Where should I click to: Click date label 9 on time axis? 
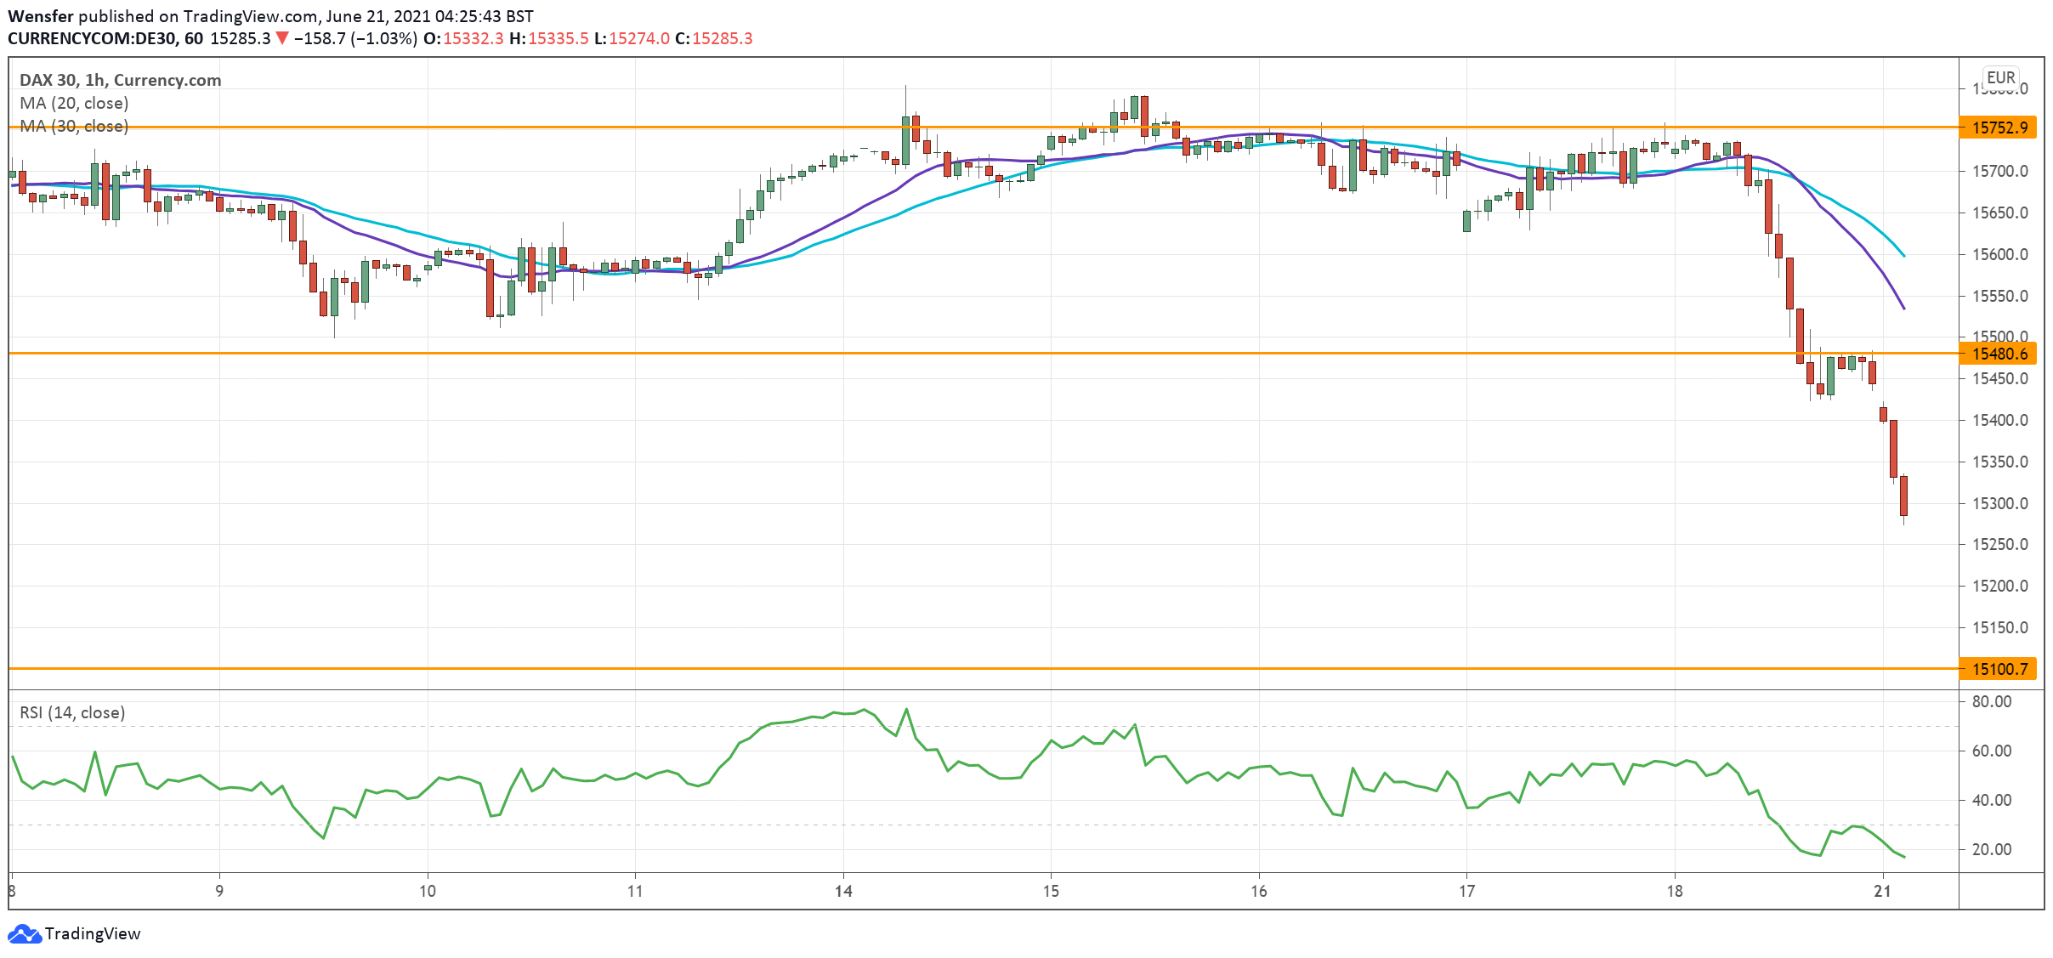coord(219,891)
